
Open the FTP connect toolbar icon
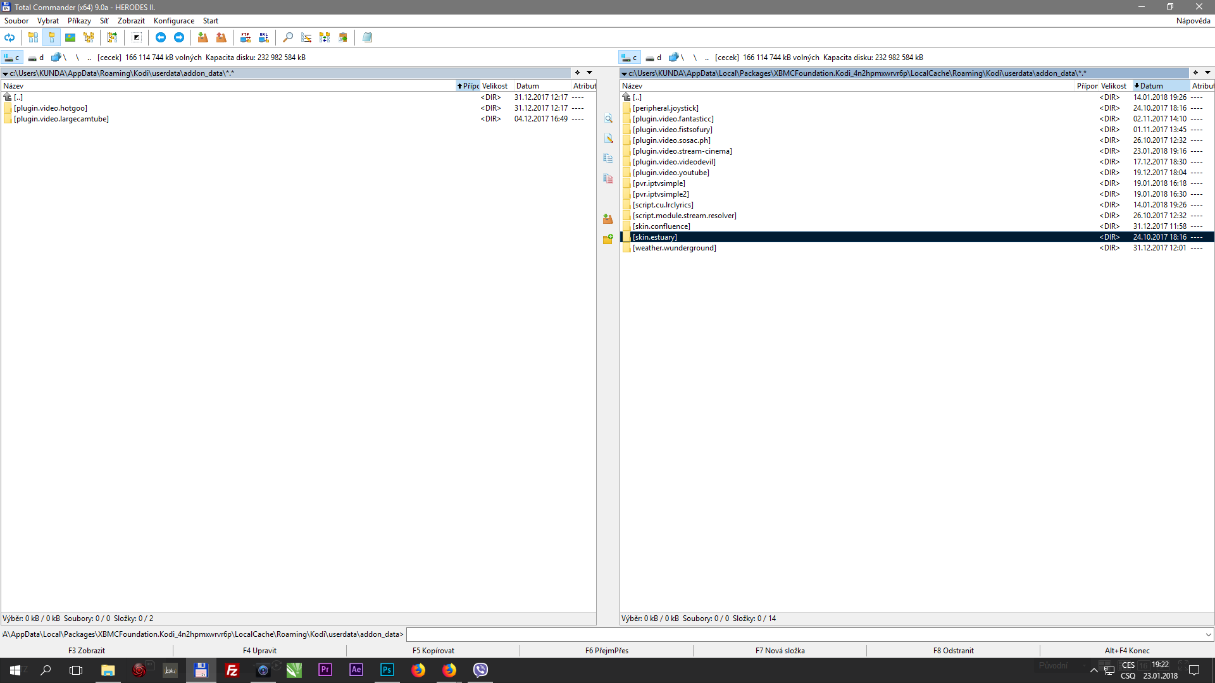(245, 37)
